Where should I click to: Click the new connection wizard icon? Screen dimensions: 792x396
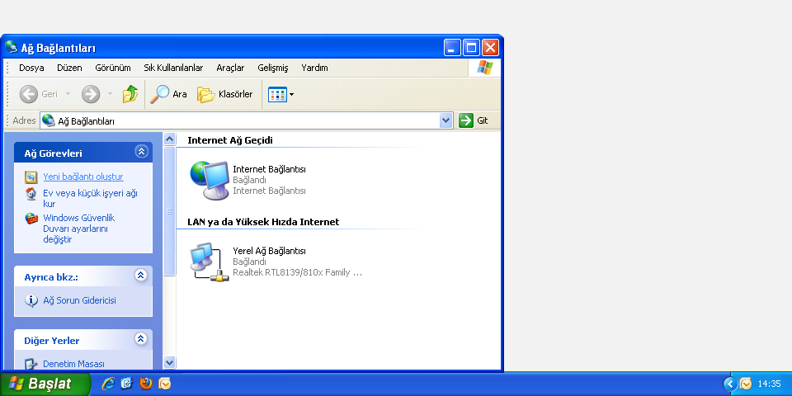tap(31, 177)
